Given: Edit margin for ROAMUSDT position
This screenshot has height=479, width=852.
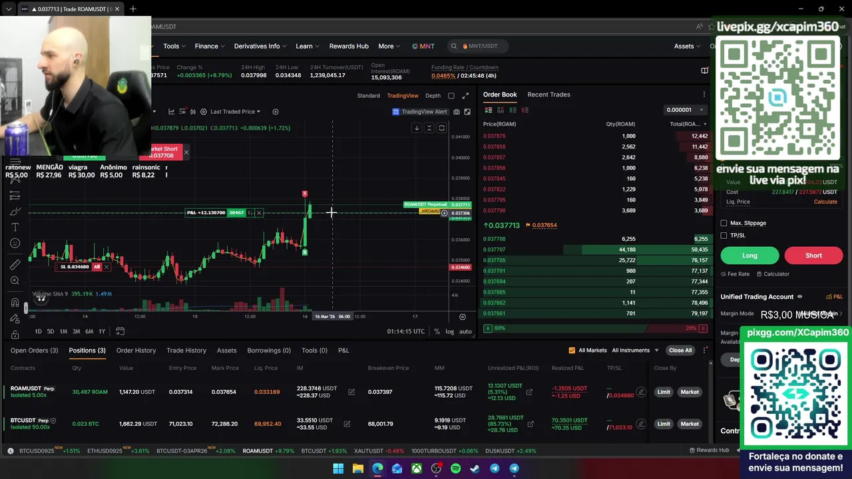Looking at the screenshot, I should tap(351, 392).
